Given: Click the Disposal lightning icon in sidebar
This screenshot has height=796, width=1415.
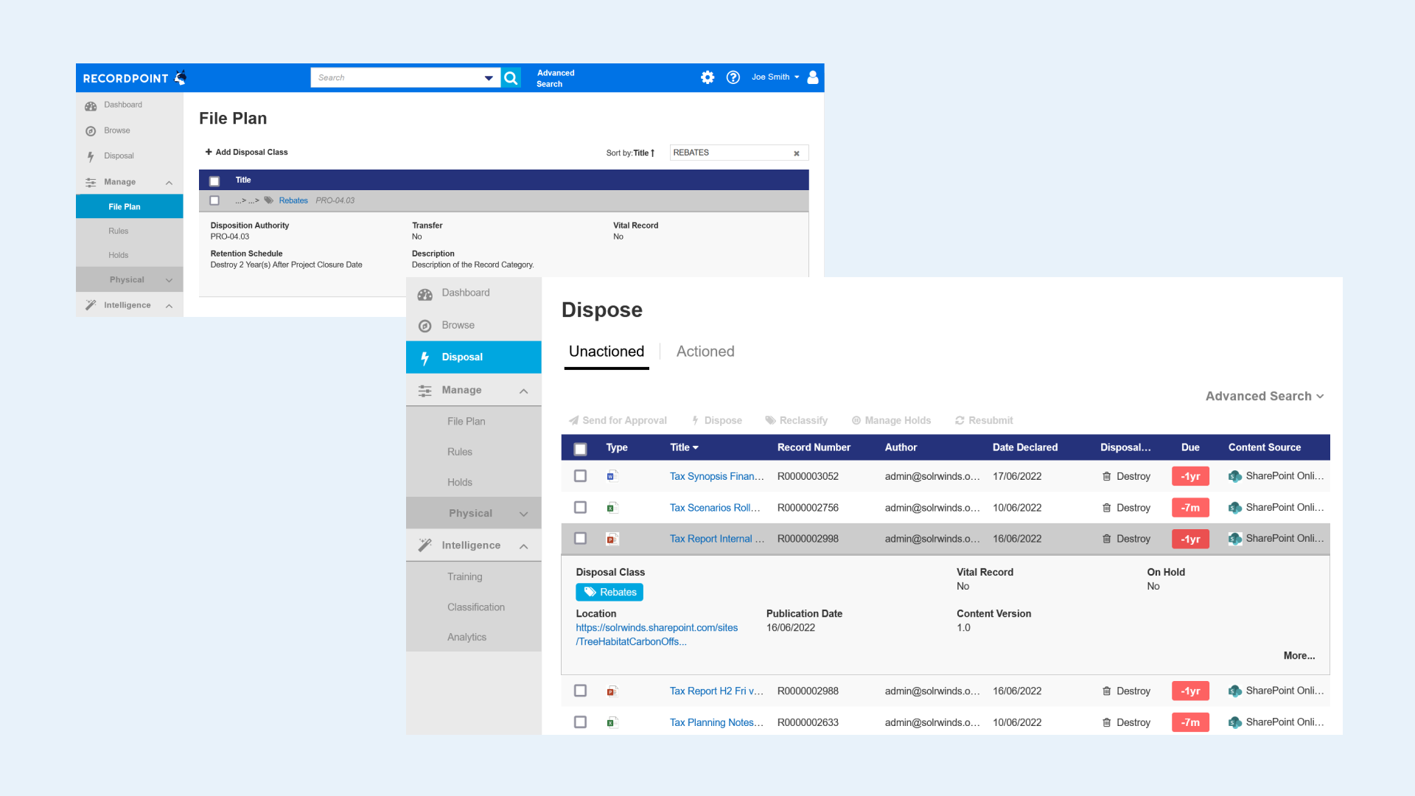Looking at the screenshot, I should pos(425,357).
